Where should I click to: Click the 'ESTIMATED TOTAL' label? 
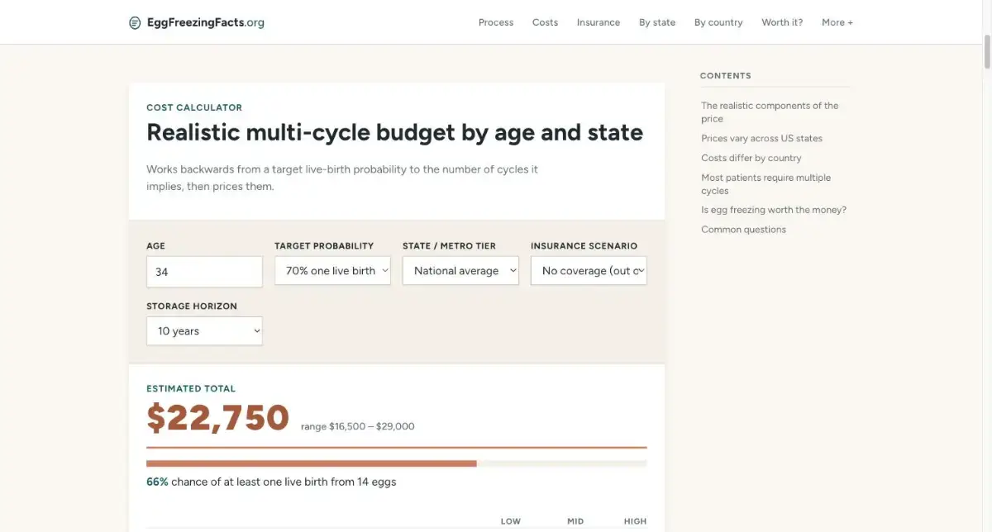point(191,388)
